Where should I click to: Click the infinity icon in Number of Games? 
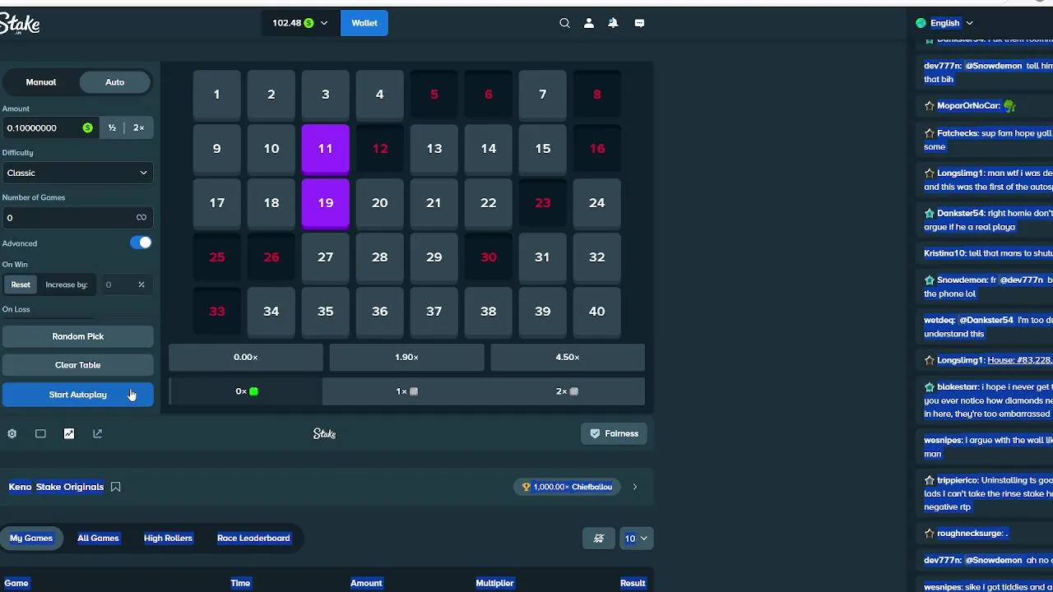141,217
